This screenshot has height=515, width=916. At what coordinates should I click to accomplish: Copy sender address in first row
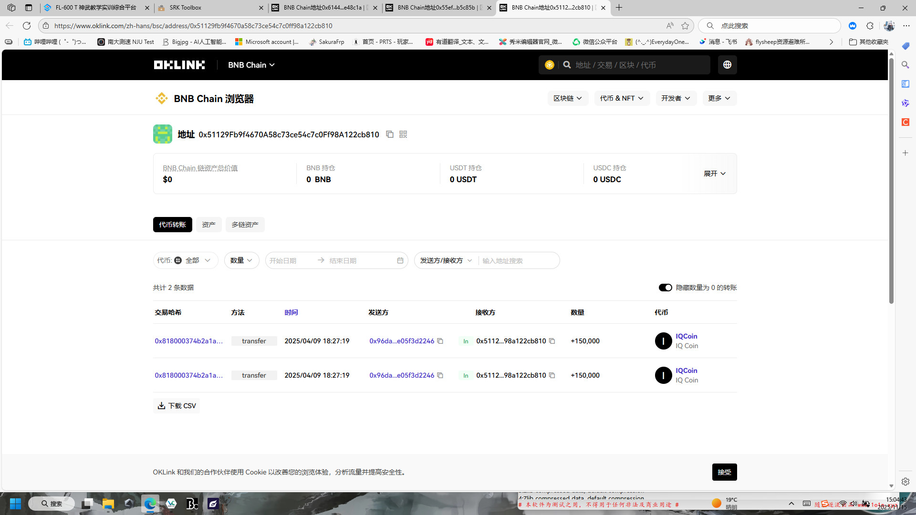440,341
